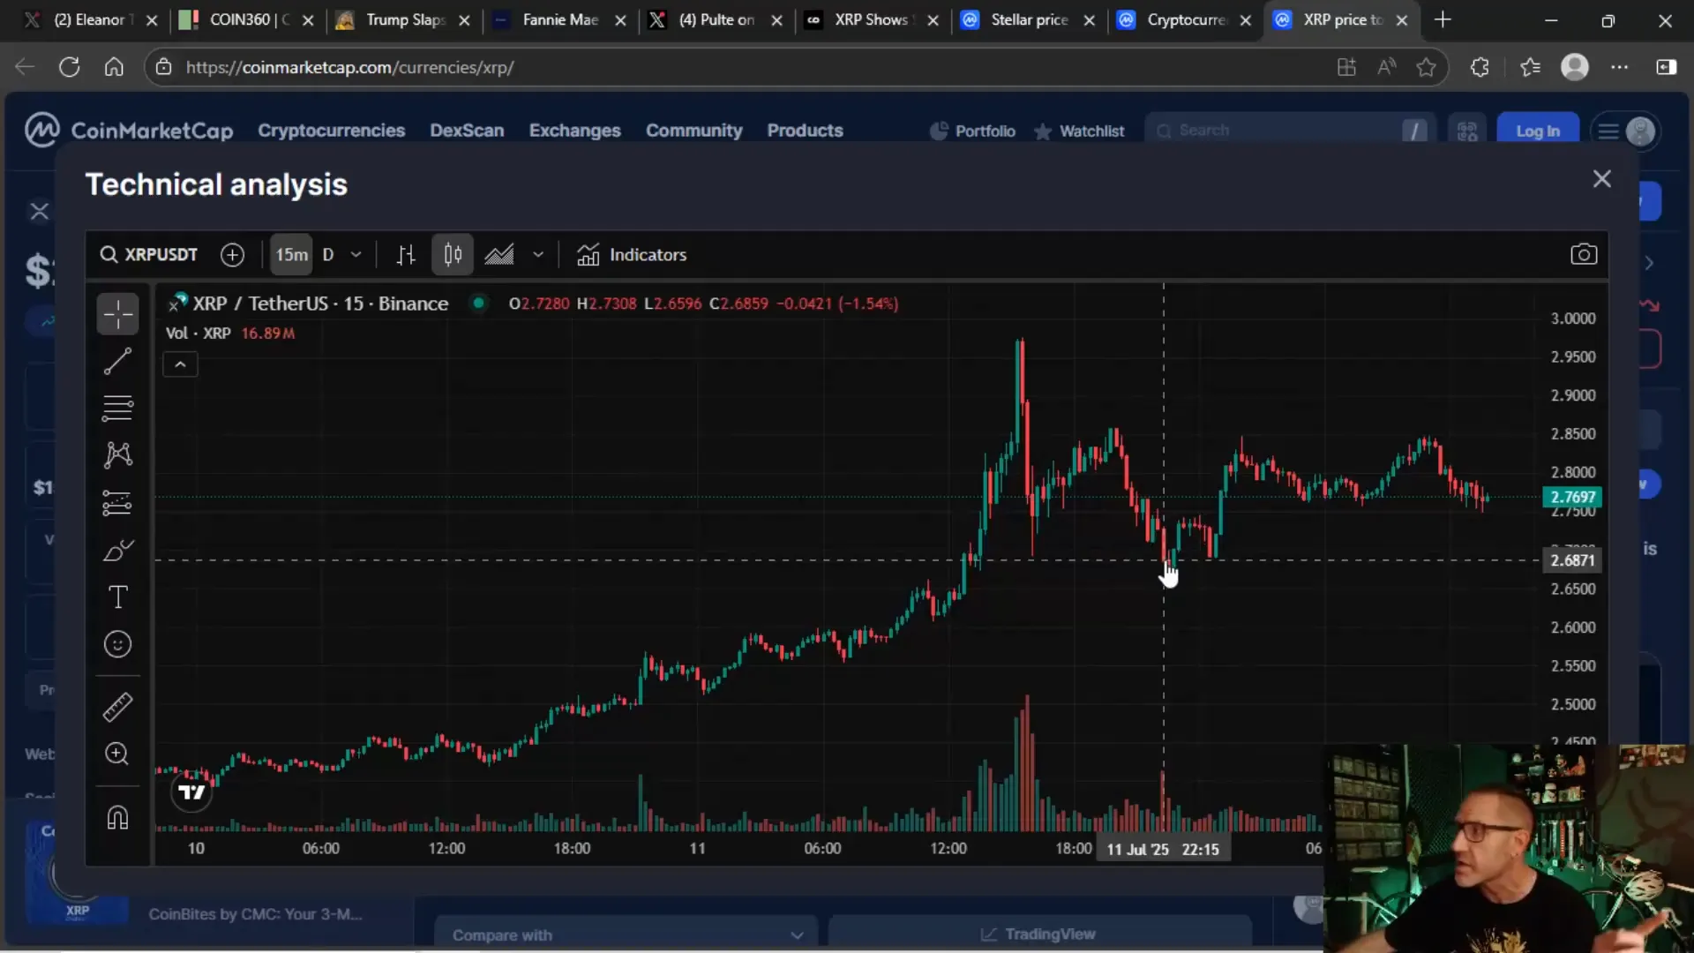Image resolution: width=1694 pixels, height=953 pixels.
Task: Open the forecasting and measurement tools
Action: click(117, 503)
